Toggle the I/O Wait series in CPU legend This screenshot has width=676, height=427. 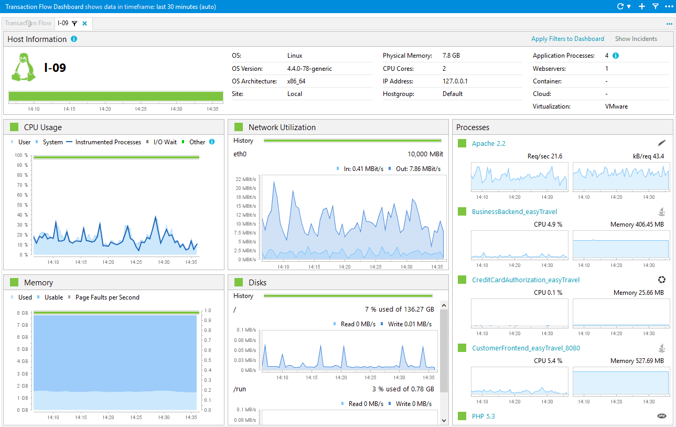click(x=161, y=142)
